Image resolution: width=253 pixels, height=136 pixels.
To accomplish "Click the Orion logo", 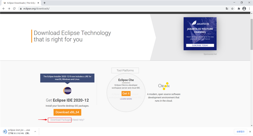I will click(164, 86).
